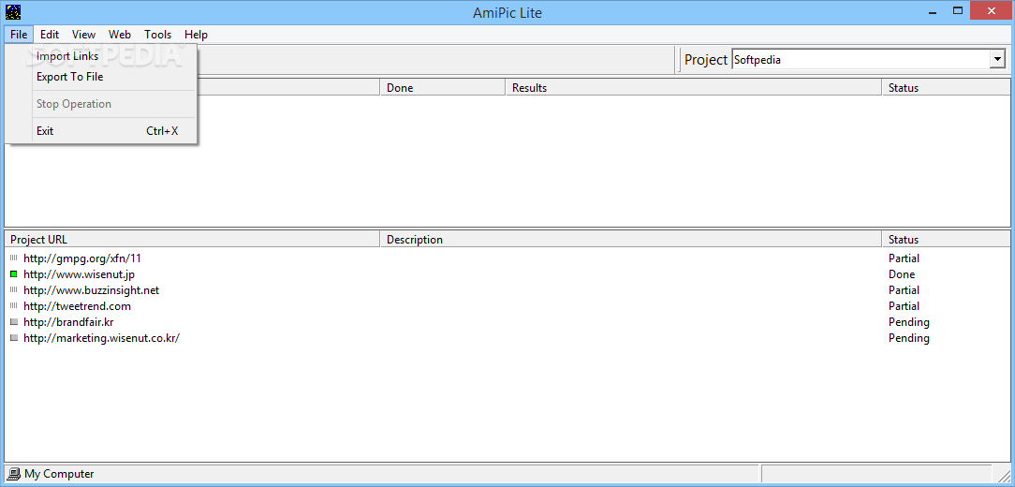Click the Partial status of gmpg.org
Image resolution: width=1015 pixels, height=487 pixels.
904,258
